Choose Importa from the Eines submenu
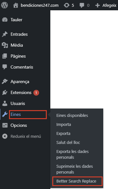Image resolution: width=118 pixels, height=189 pixels. (63, 124)
